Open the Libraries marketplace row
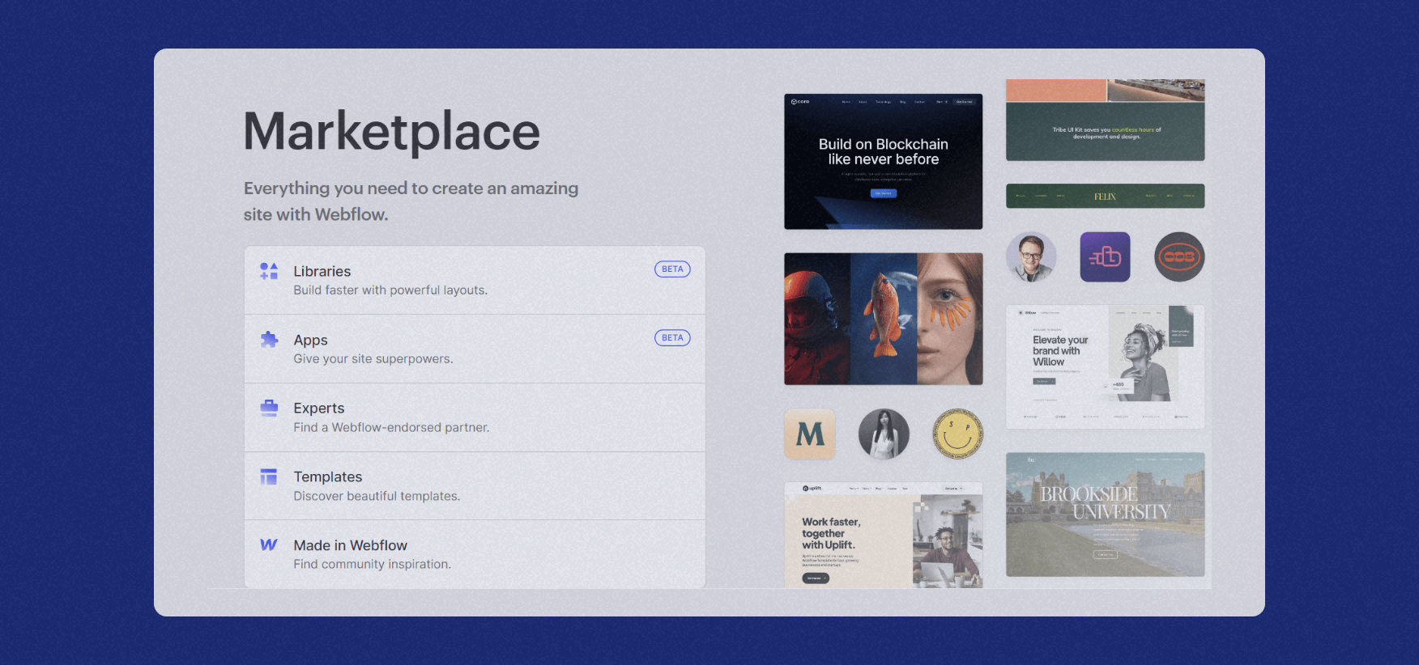 pos(475,280)
